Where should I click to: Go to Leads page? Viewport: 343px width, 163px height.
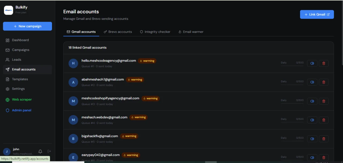coord(27,60)
